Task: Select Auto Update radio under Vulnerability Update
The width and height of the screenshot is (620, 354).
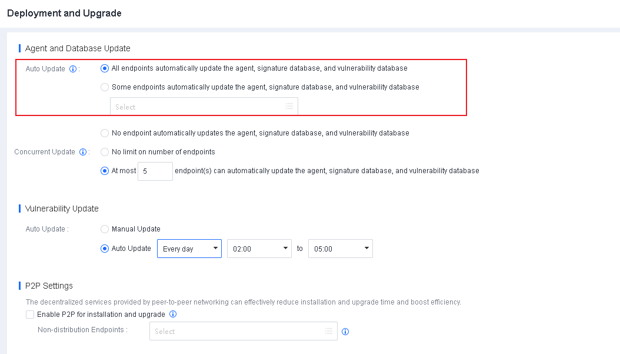Action: pyautogui.click(x=105, y=249)
